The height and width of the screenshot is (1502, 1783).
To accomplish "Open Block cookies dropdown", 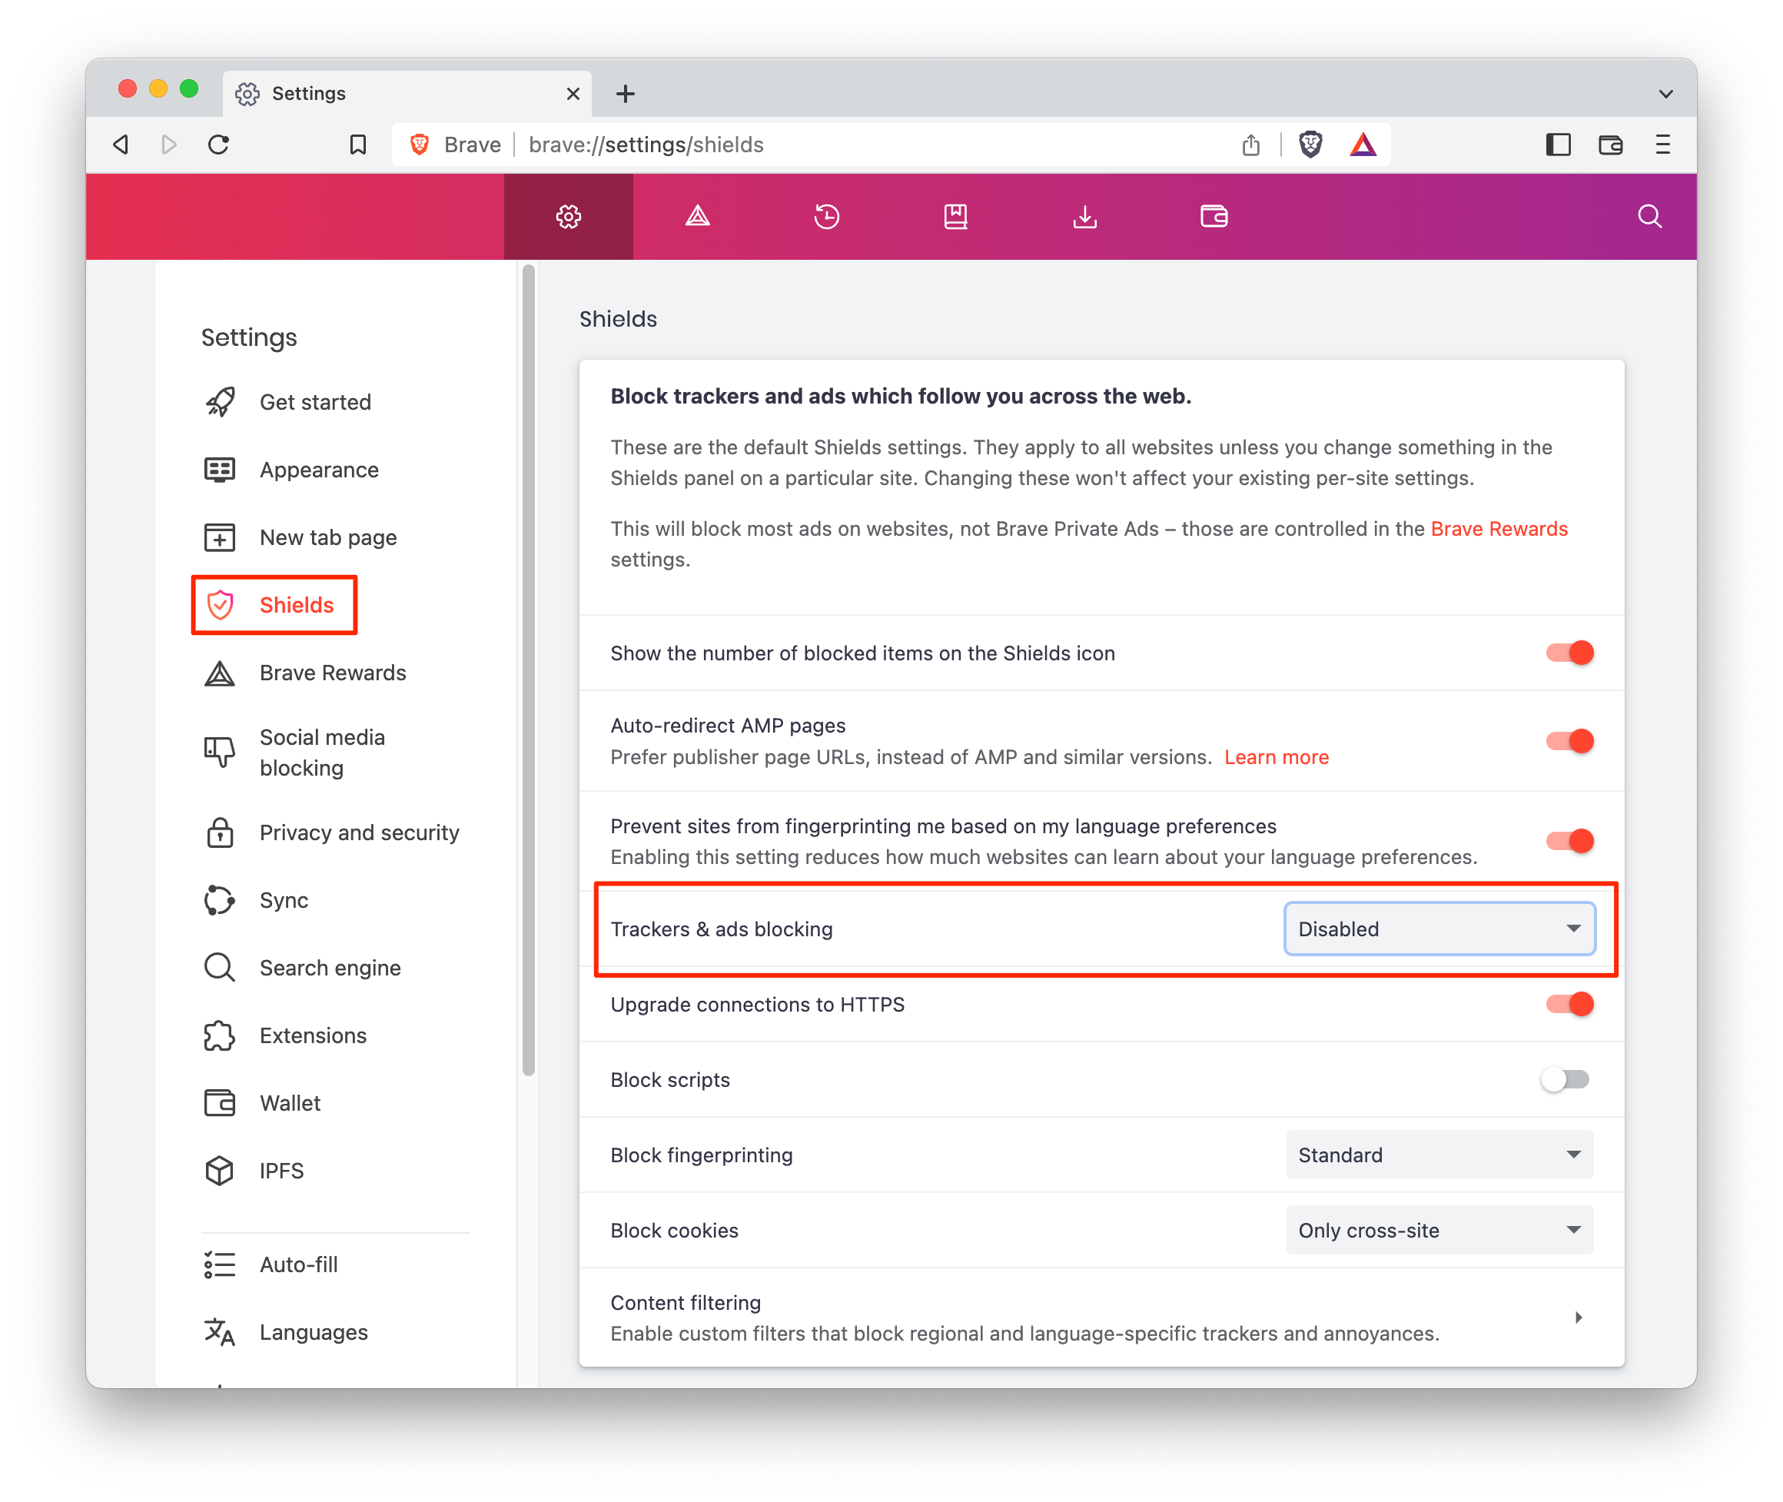I will pyautogui.click(x=1439, y=1231).
